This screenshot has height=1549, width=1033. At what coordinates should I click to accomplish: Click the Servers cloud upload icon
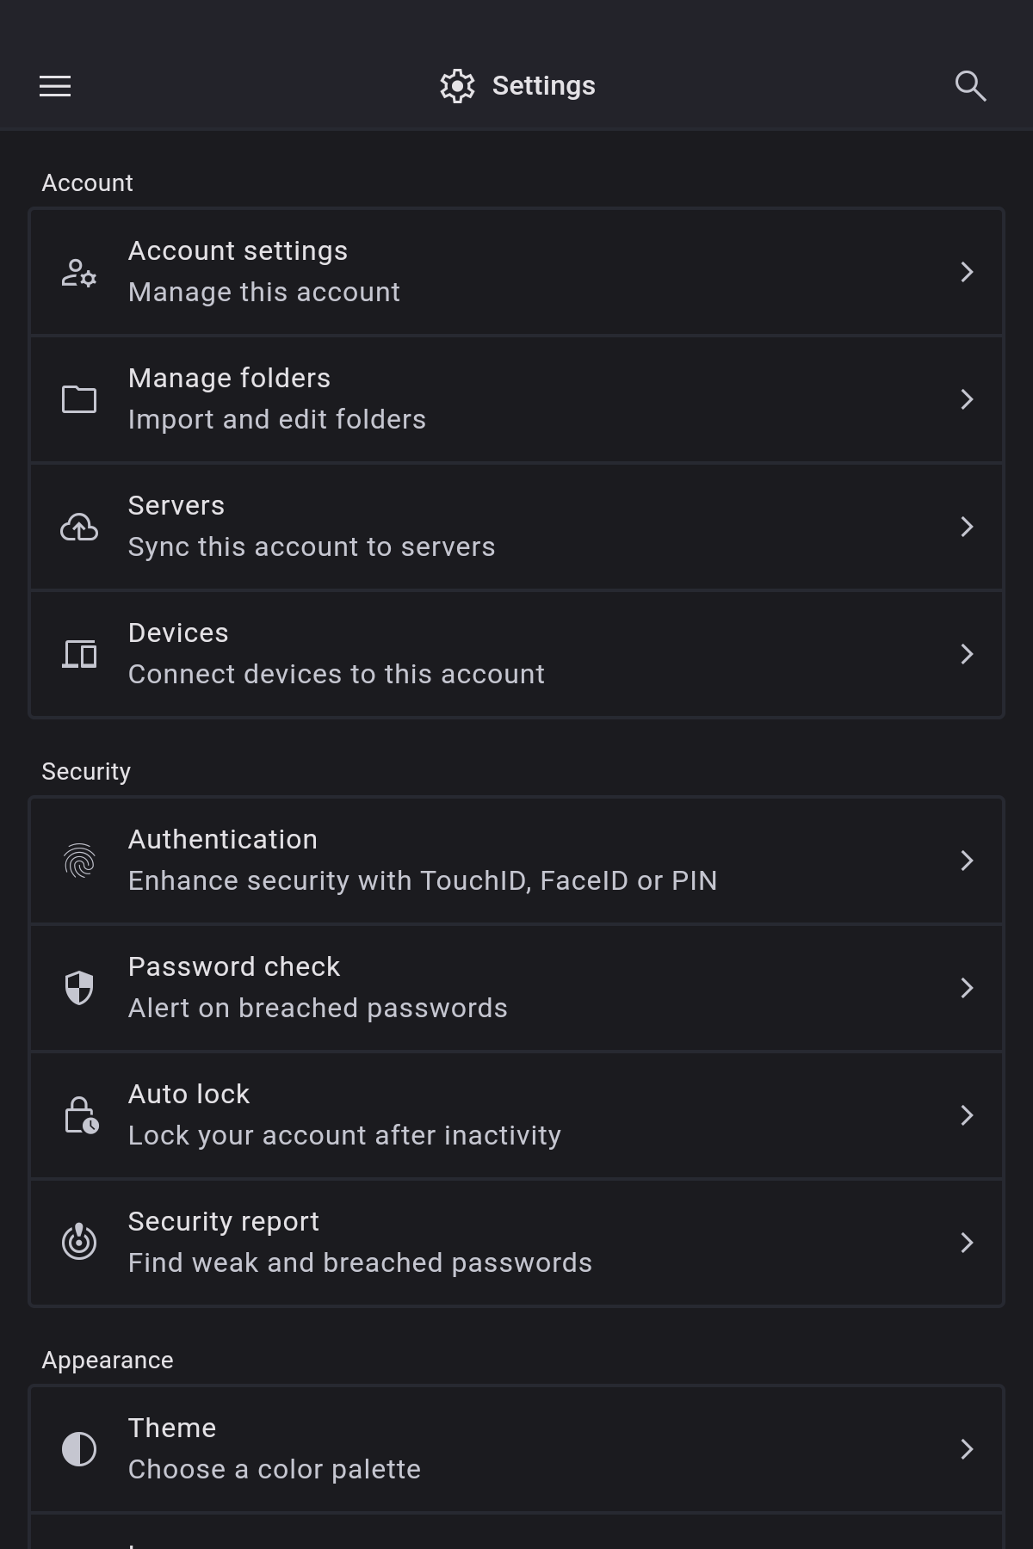[79, 527]
